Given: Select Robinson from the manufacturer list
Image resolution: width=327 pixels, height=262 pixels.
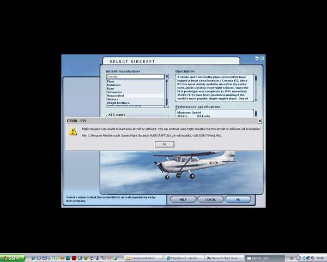Looking at the screenshot, I should 114,85.
